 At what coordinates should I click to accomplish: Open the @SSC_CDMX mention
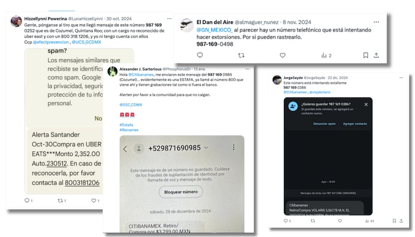(x=131, y=104)
